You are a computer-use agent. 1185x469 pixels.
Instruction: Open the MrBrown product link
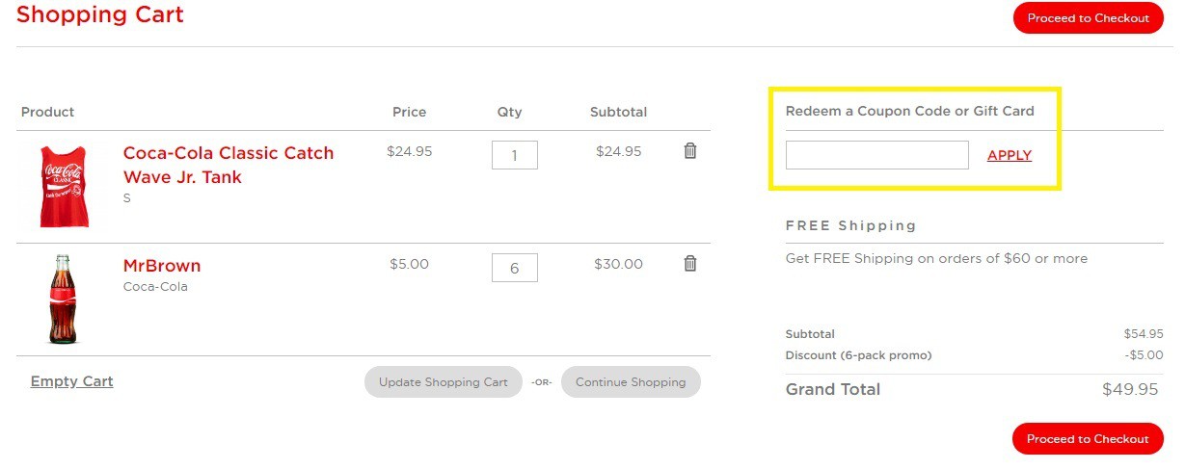(162, 266)
